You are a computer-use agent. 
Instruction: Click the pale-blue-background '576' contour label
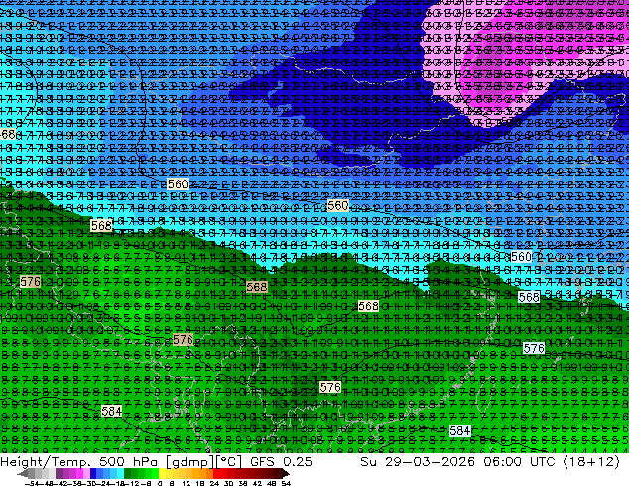534,348
